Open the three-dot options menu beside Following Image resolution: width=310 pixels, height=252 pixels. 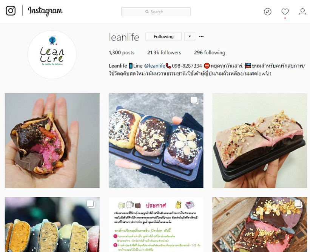201,37
